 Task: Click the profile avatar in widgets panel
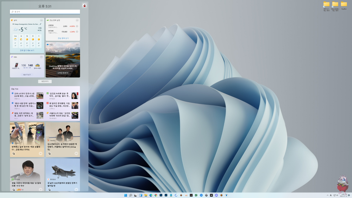coord(84,6)
